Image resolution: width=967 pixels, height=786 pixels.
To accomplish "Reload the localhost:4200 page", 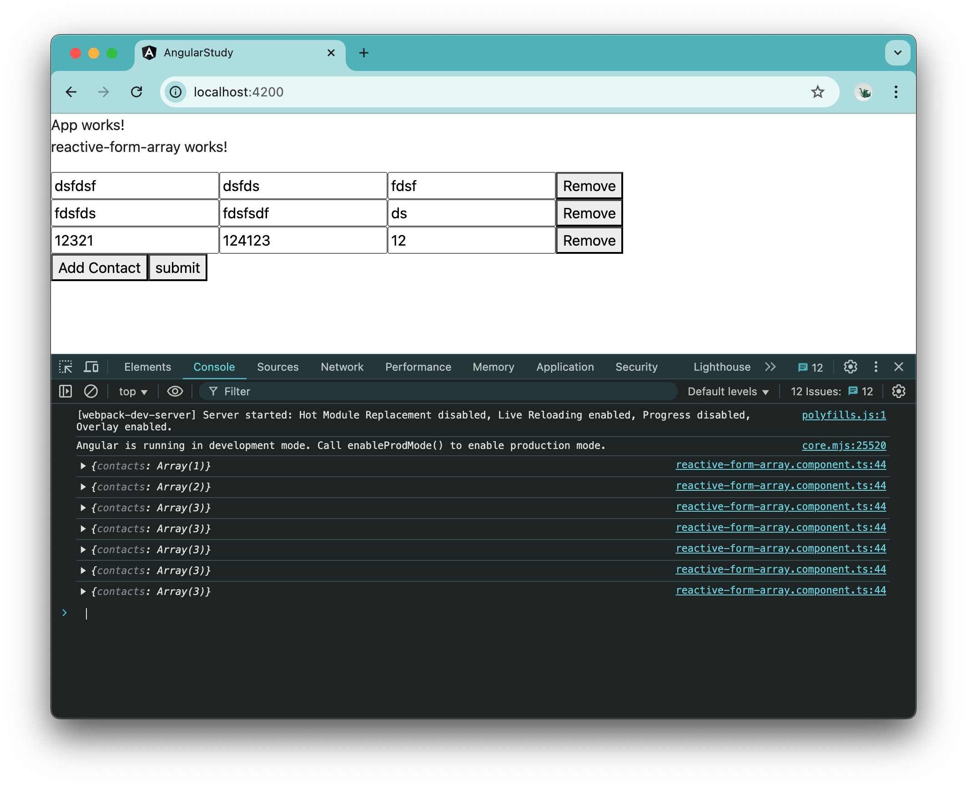I will tap(137, 92).
